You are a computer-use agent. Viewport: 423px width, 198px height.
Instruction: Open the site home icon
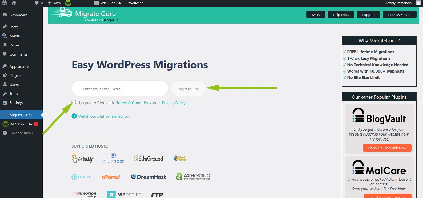[14, 3]
